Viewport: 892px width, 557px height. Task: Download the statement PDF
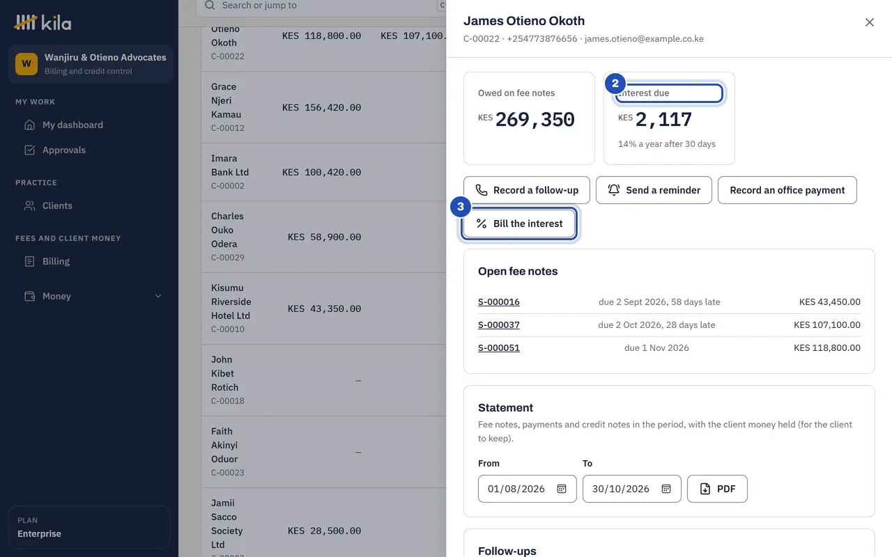click(717, 489)
